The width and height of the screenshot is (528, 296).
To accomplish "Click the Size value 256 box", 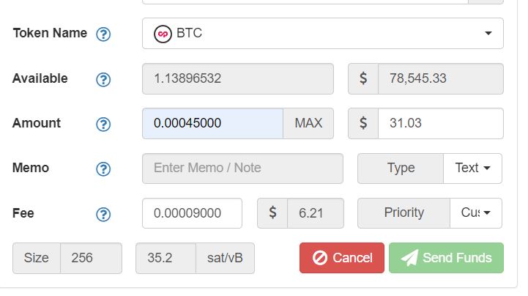I will [x=91, y=259].
